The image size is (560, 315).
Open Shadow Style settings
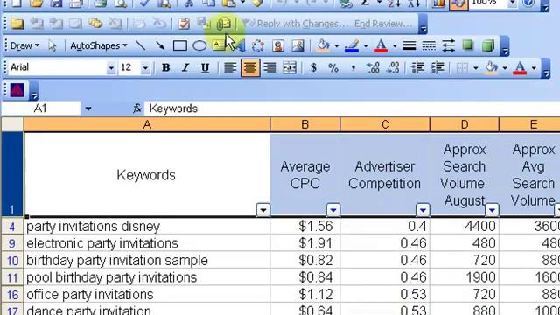coord(468,45)
